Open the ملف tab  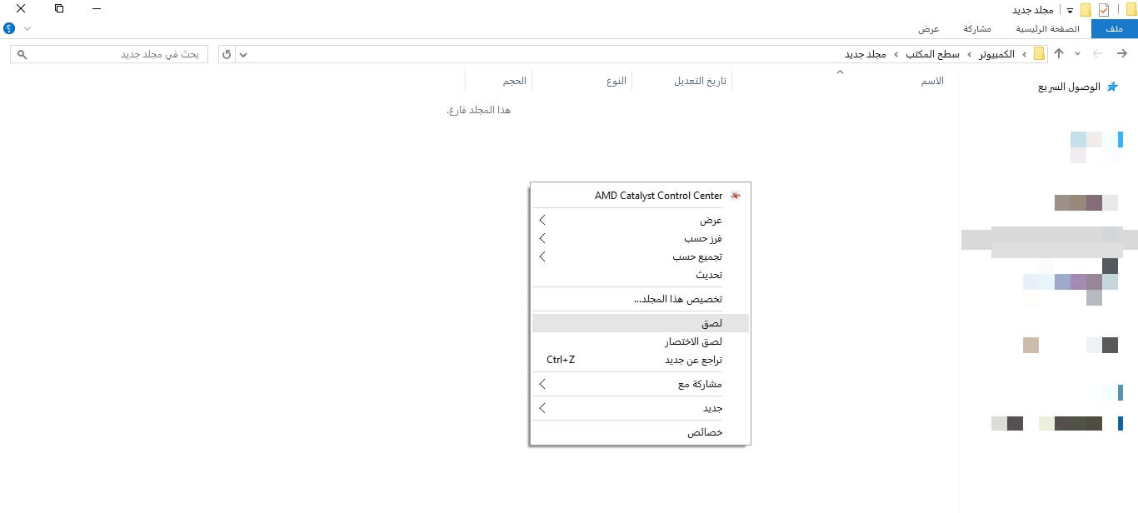tap(1114, 29)
